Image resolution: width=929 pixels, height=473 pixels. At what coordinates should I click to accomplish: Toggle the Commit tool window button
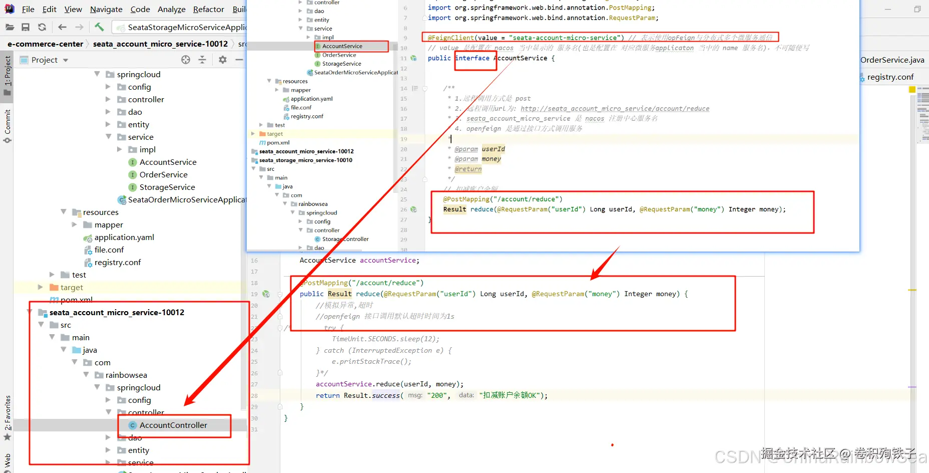7,125
